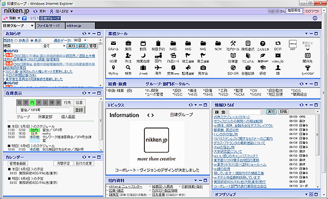This screenshot has width=328, height=199.
Task: Open the HP nikken.jp page icon
Action: [292, 44]
